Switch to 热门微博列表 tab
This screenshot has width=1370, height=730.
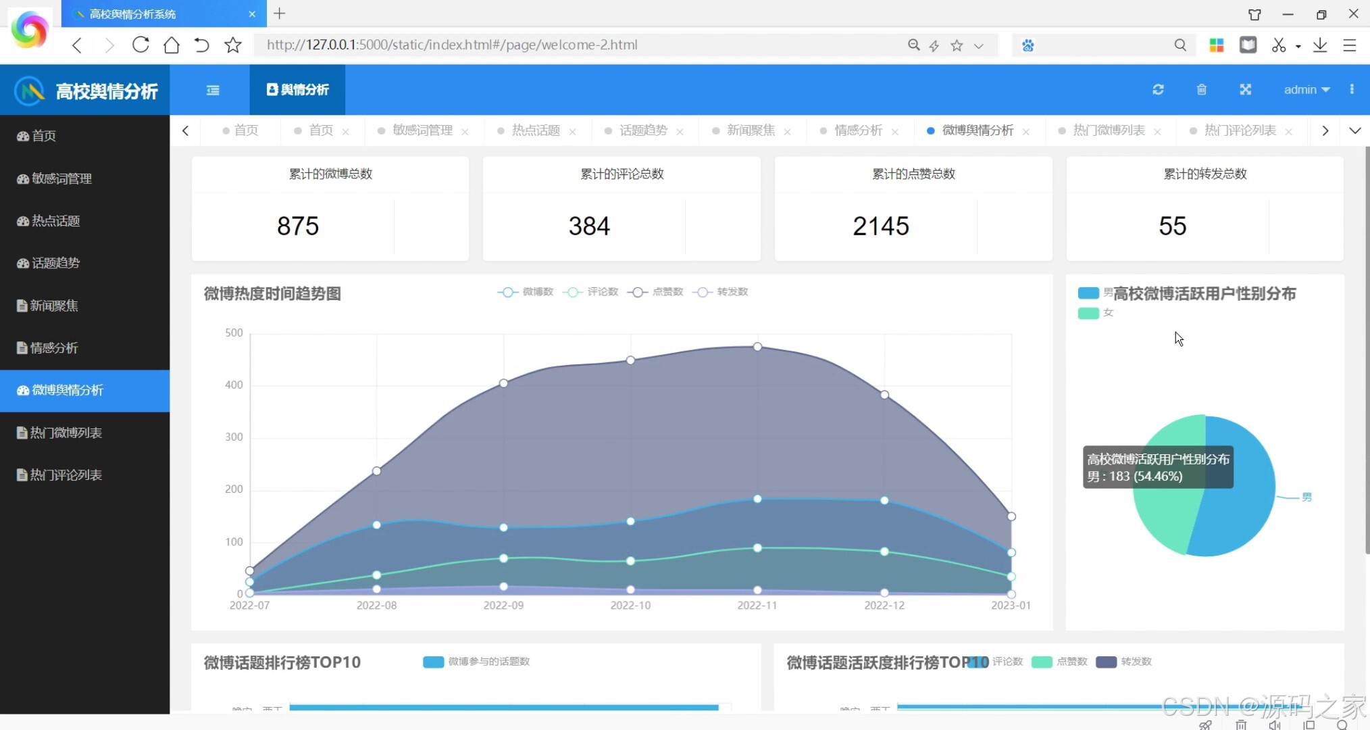coord(1109,130)
